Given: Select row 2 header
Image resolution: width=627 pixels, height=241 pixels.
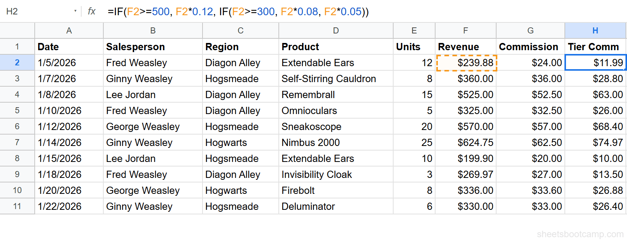Looking at the screenshot, I should pyautogui.click(x=17, y=62).
